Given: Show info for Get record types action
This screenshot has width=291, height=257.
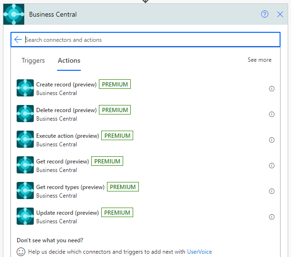Looking at the screenshot, I should tap(272, 191).
